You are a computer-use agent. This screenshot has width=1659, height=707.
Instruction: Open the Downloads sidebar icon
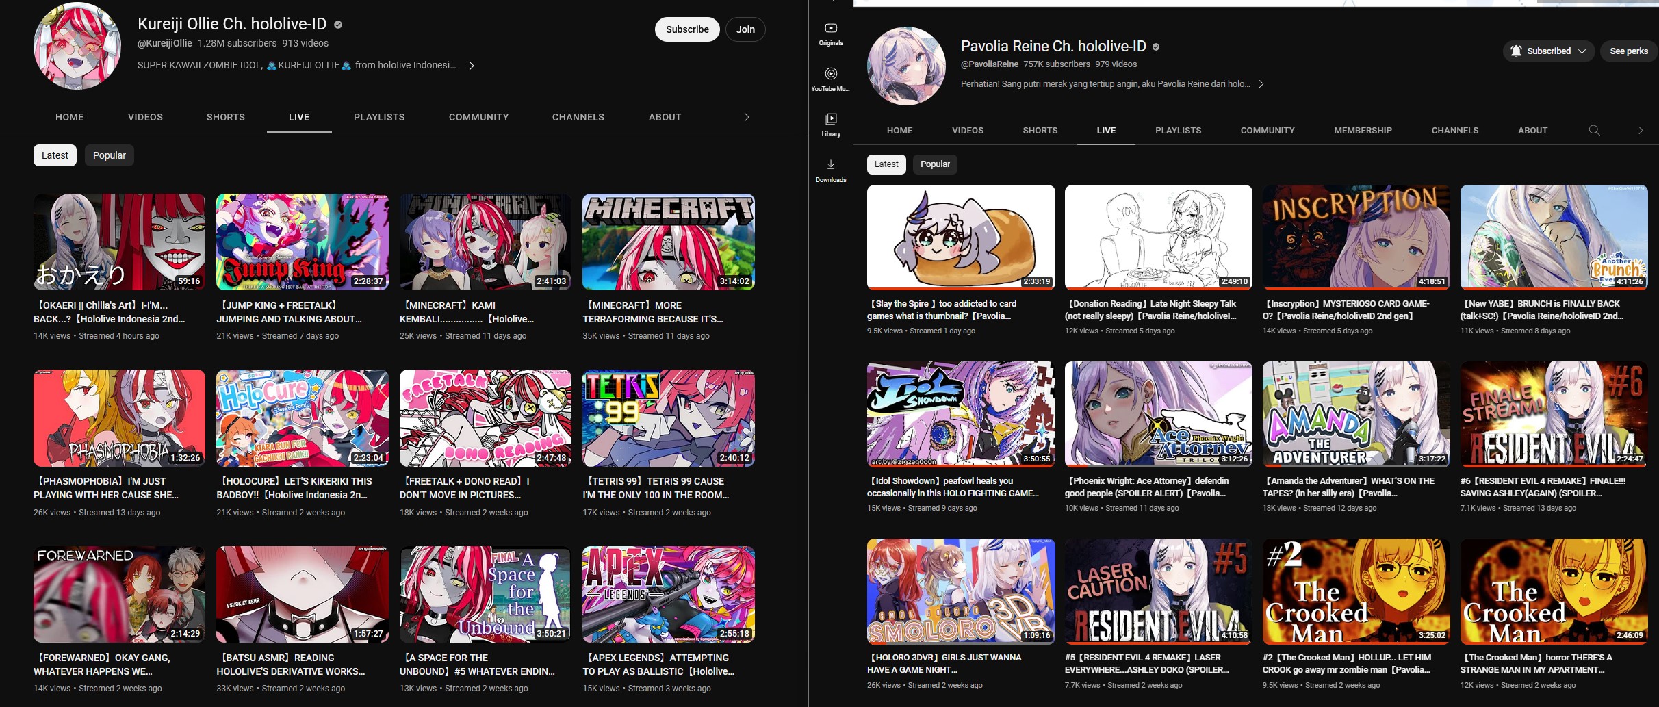click(x=831, y=170)
